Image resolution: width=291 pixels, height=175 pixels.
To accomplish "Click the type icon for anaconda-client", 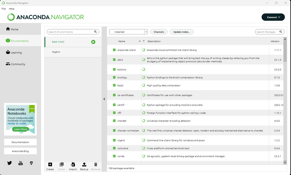I will (144, 50).
